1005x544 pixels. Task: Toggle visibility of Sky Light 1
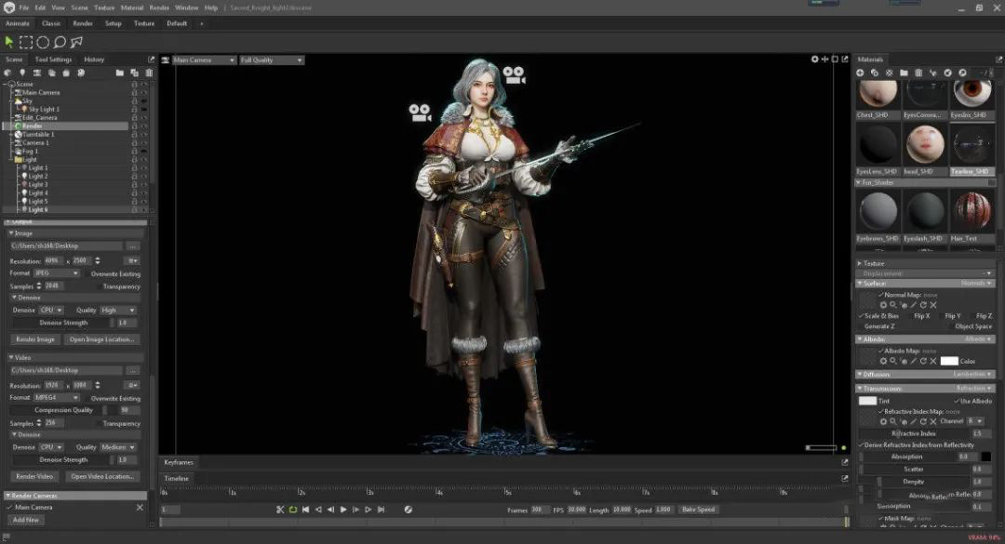[143, 110]
